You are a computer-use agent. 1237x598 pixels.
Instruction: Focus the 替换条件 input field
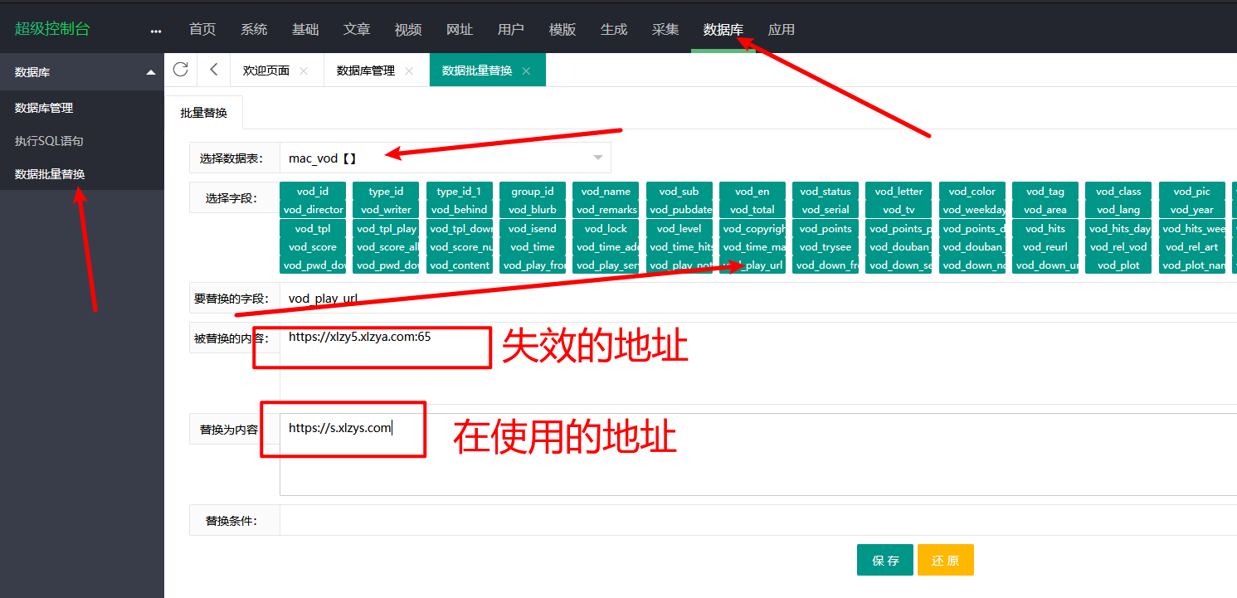(747, 521)
